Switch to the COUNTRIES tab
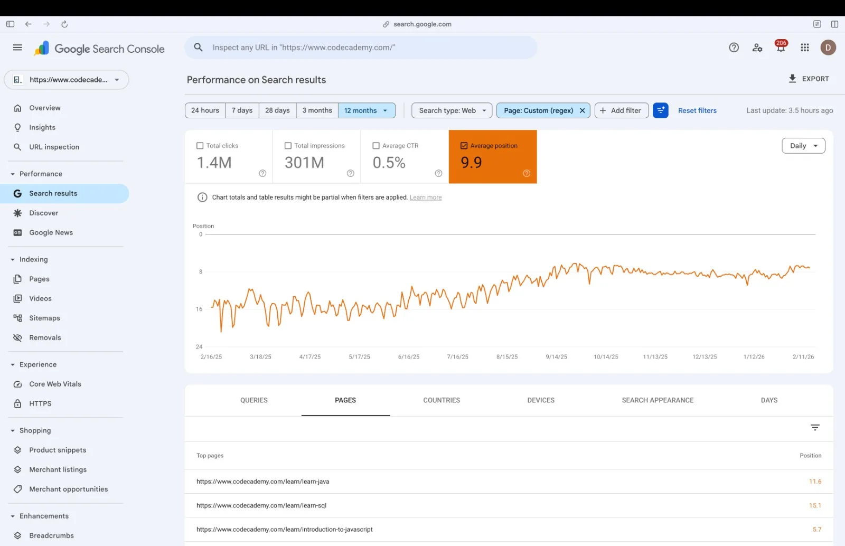The width and height of the screenshot is (845, 546). coord(442,400)
